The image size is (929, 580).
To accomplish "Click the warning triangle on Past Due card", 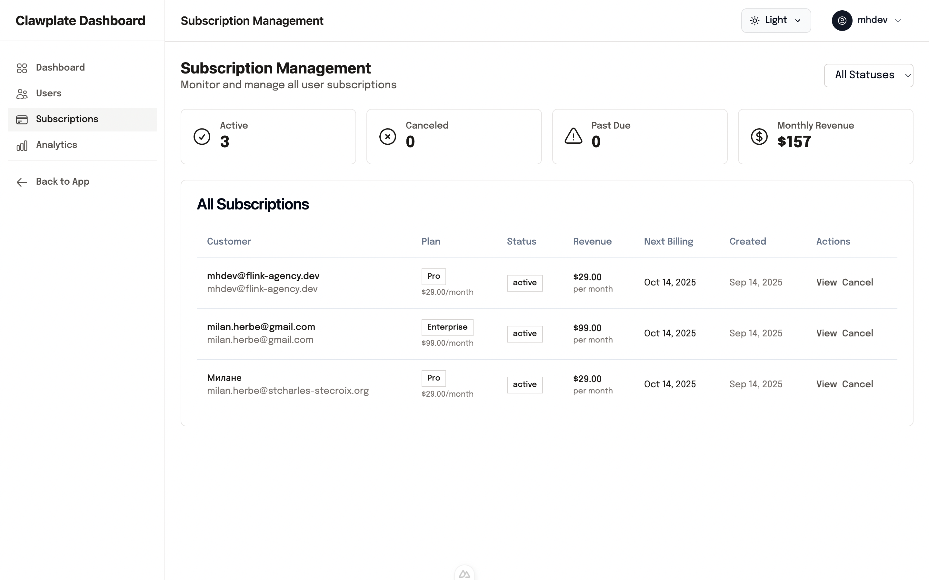I will 573,136.
